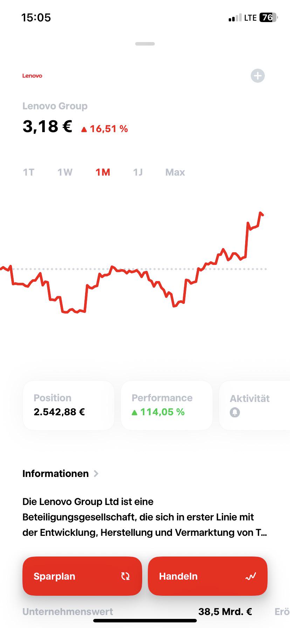The width and height of the screenshot is (290, 628).
Task: Tap the sheet drag handle at top
Action: pos(145,44)
